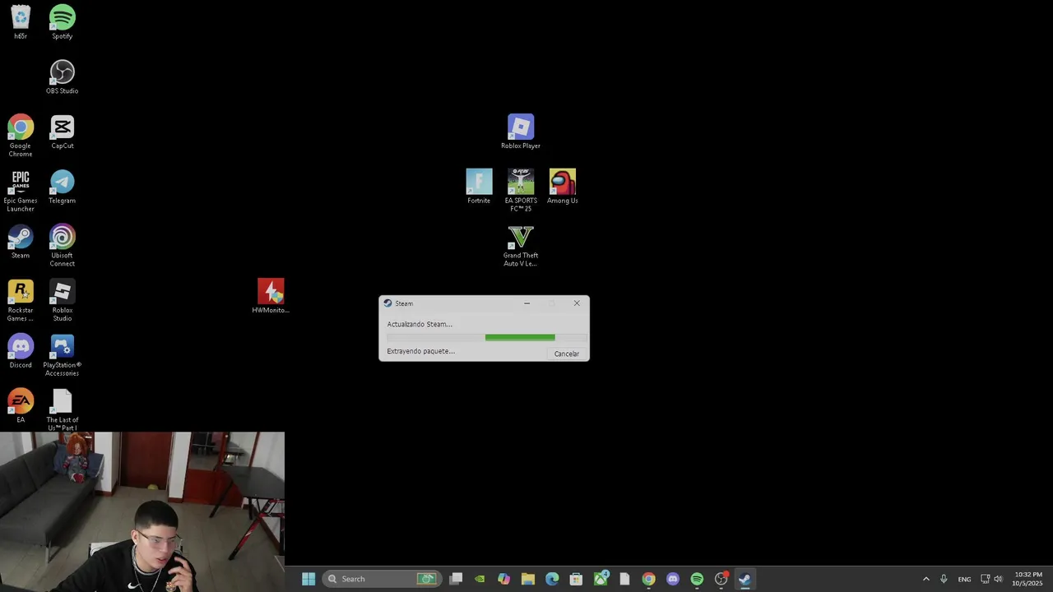Open the Xbox app from the taskbar

601,579
